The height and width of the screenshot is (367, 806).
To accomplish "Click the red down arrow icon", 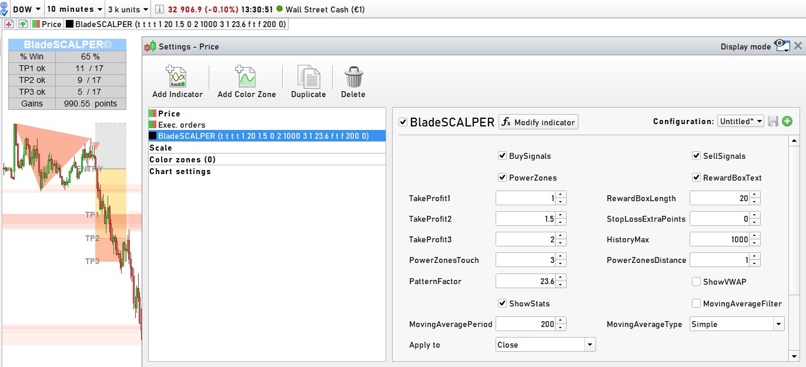I will [x=9, y=24].
